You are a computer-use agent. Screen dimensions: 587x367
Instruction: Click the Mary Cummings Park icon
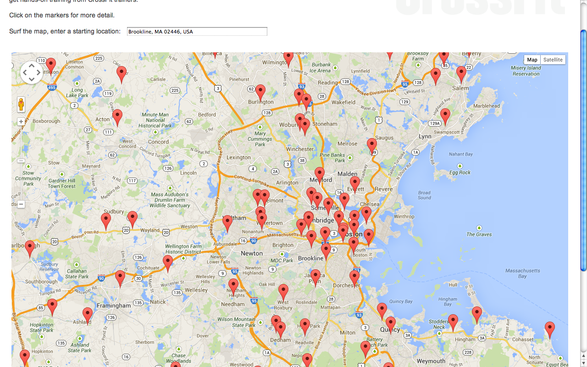[x=260, y=127]
